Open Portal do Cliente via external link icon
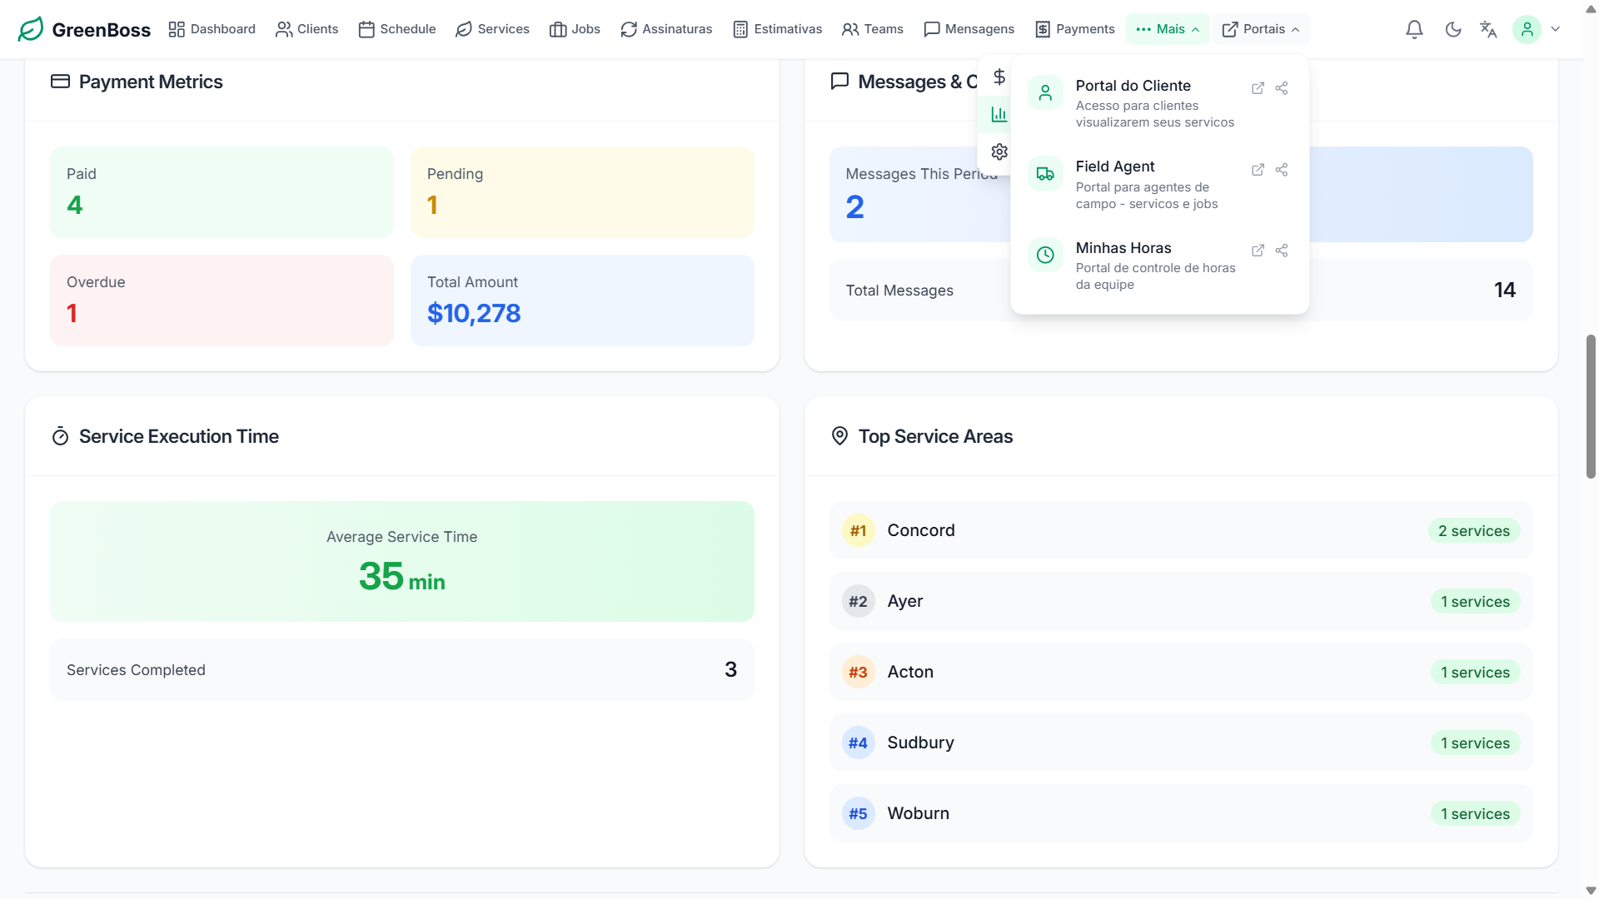The width and height of the screenshot is (1599, 899). [1258, 87]
